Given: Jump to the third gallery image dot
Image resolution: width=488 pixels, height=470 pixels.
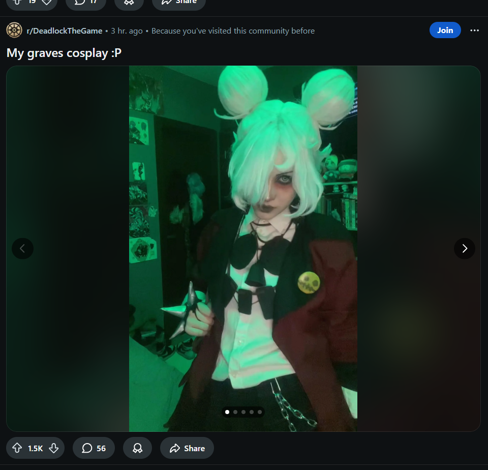Looking at the screenshot, I should [243, 412].
